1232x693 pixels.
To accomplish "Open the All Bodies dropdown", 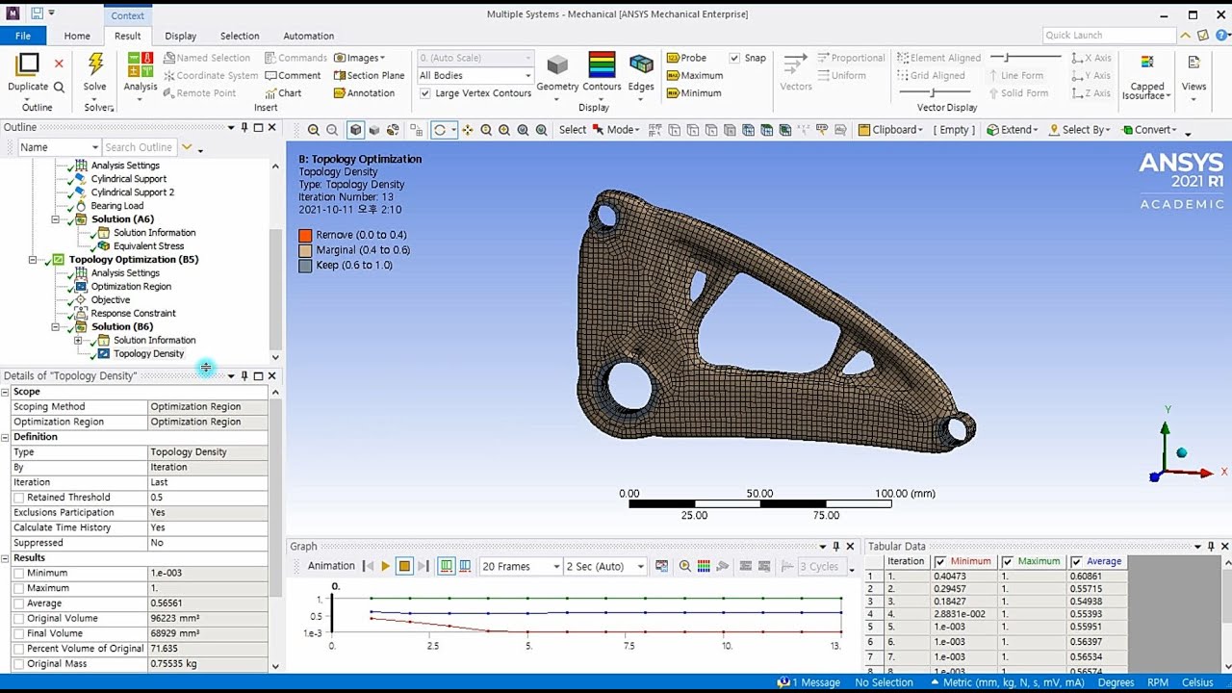I will [x=475, y=75].
